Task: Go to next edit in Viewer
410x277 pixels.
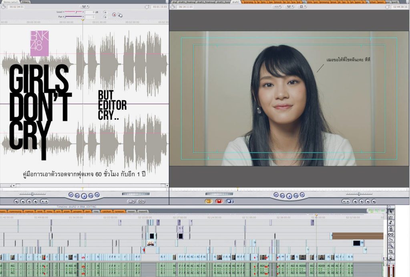Action: pyautogui.click(x=97, y=195)
